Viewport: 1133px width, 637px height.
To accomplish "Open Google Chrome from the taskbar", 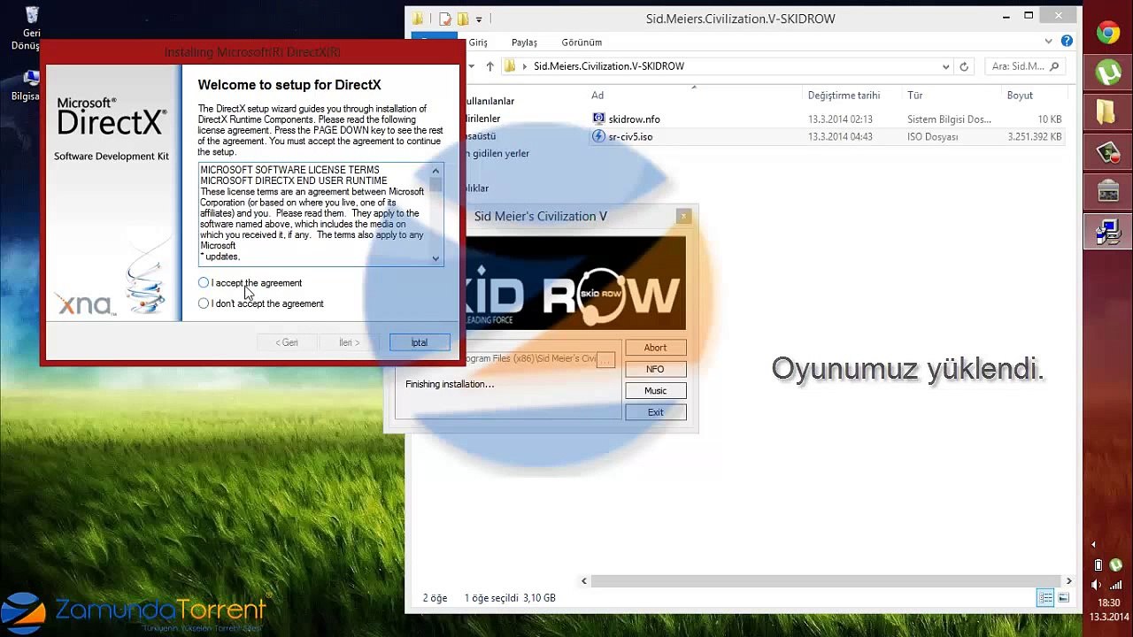I will (x=1107, y=34).
